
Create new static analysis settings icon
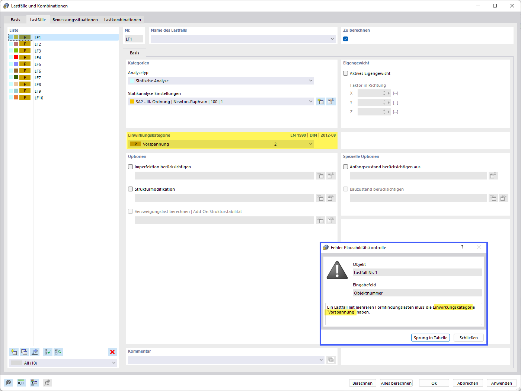pyautogui.click(x=320, y=101)
